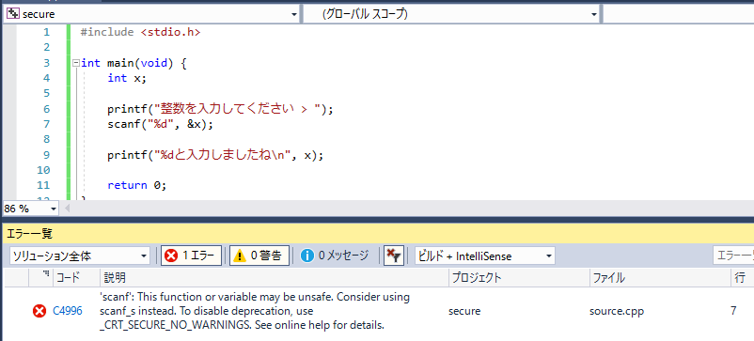Click the horizontal scrollbar left arrow
The width and height of the screenshot is (754, 341).
pos(68,209)
